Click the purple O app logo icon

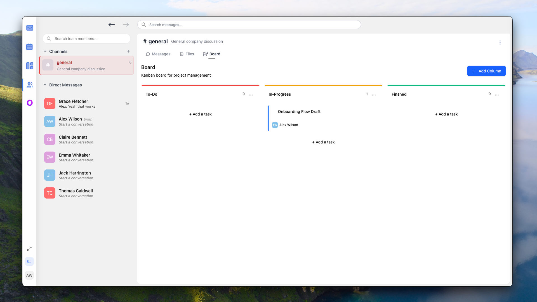coord(29,103)
